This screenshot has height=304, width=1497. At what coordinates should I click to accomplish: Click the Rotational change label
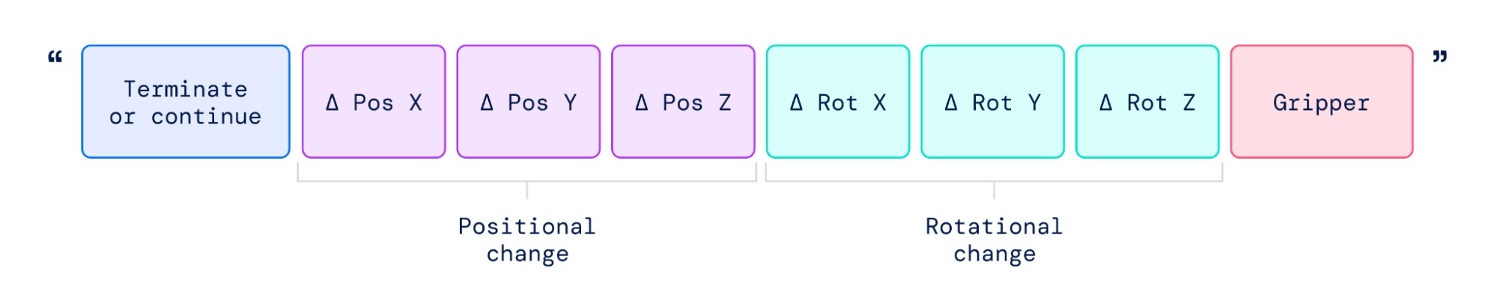click(995, 240)
